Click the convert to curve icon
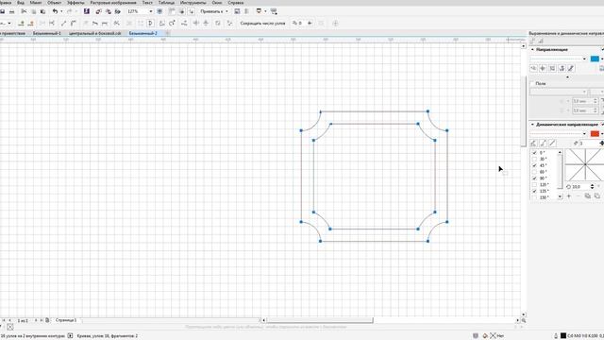Image resolution: width=604 pixels, height=340 pixels. coord(74,23)
